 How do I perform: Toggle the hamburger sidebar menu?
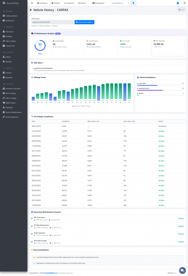pyautogui.click(x=32, y=3)
